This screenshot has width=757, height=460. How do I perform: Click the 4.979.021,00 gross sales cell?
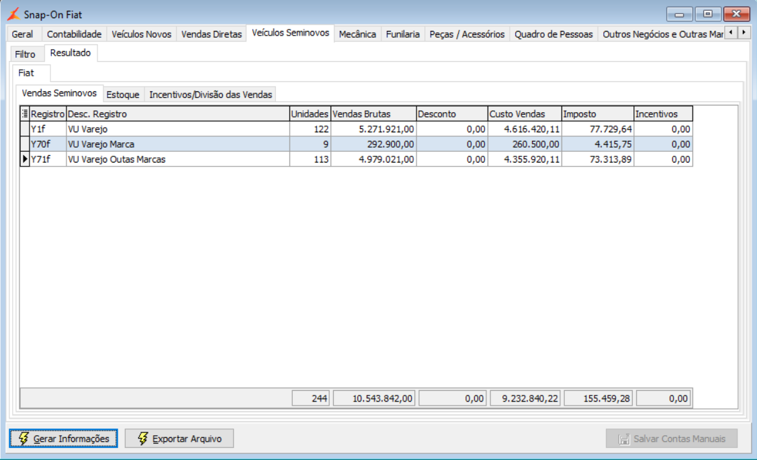pyautogui.click(x=373, y=158)
